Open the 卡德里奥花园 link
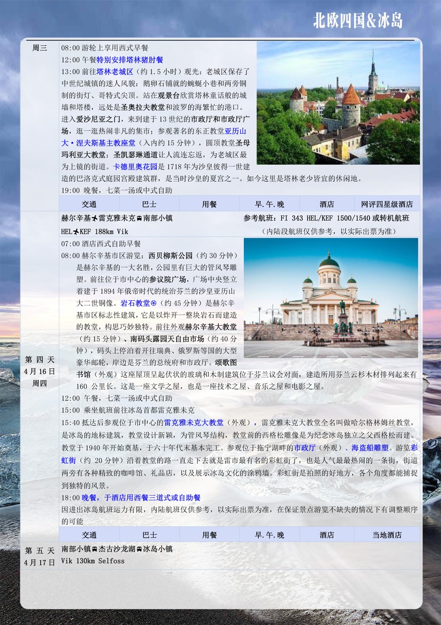441x625 pixels. [135, 167]
